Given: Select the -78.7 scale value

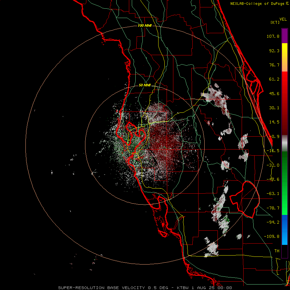Looking at the screenshot, I should point(273,208).
